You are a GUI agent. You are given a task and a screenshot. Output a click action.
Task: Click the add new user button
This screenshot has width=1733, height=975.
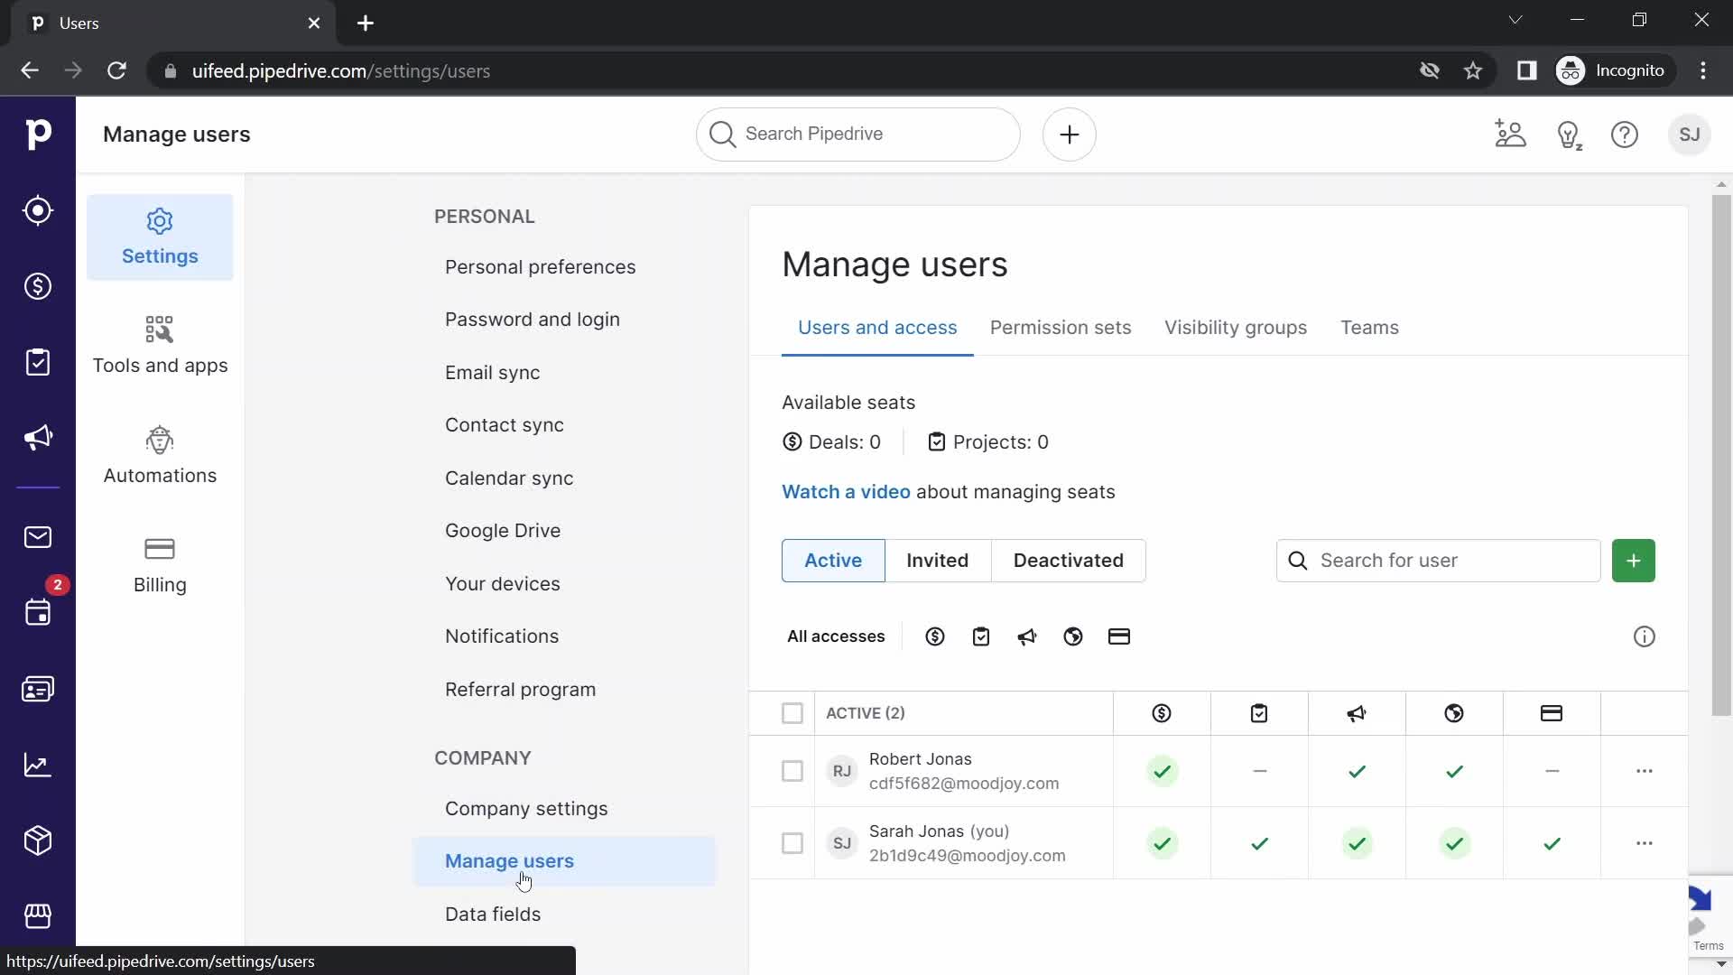[1633, 560]
